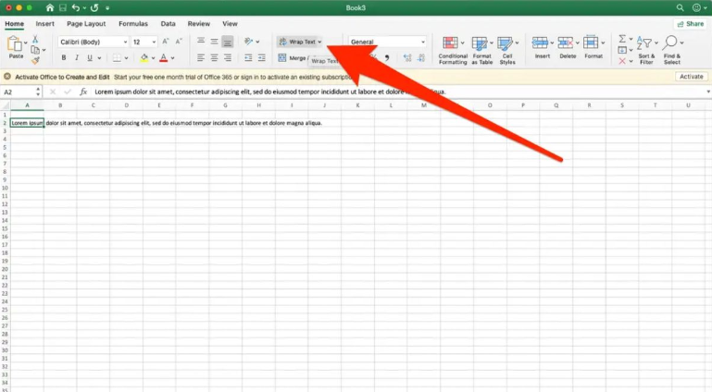Viewport: 712px width, 392px height.
Task: Click the AutoSum sigma icon
Action: [623, 39]
